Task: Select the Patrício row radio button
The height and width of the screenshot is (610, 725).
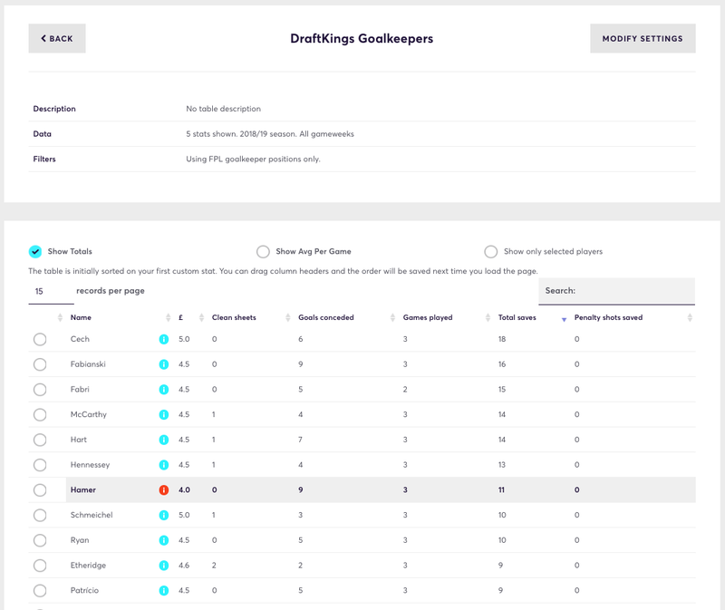Action: coord(40,591)
